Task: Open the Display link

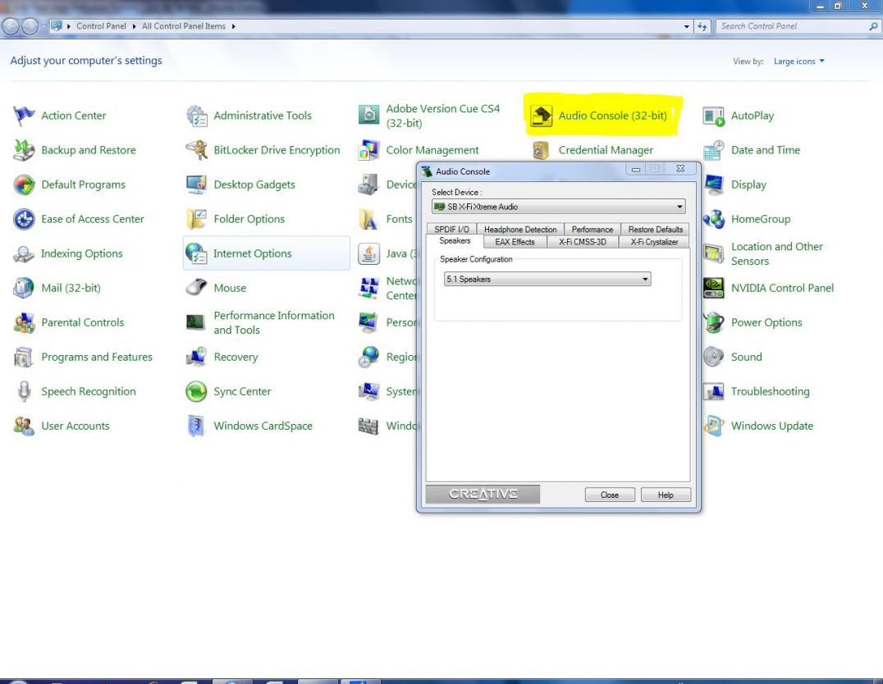Action: point(748,185)
